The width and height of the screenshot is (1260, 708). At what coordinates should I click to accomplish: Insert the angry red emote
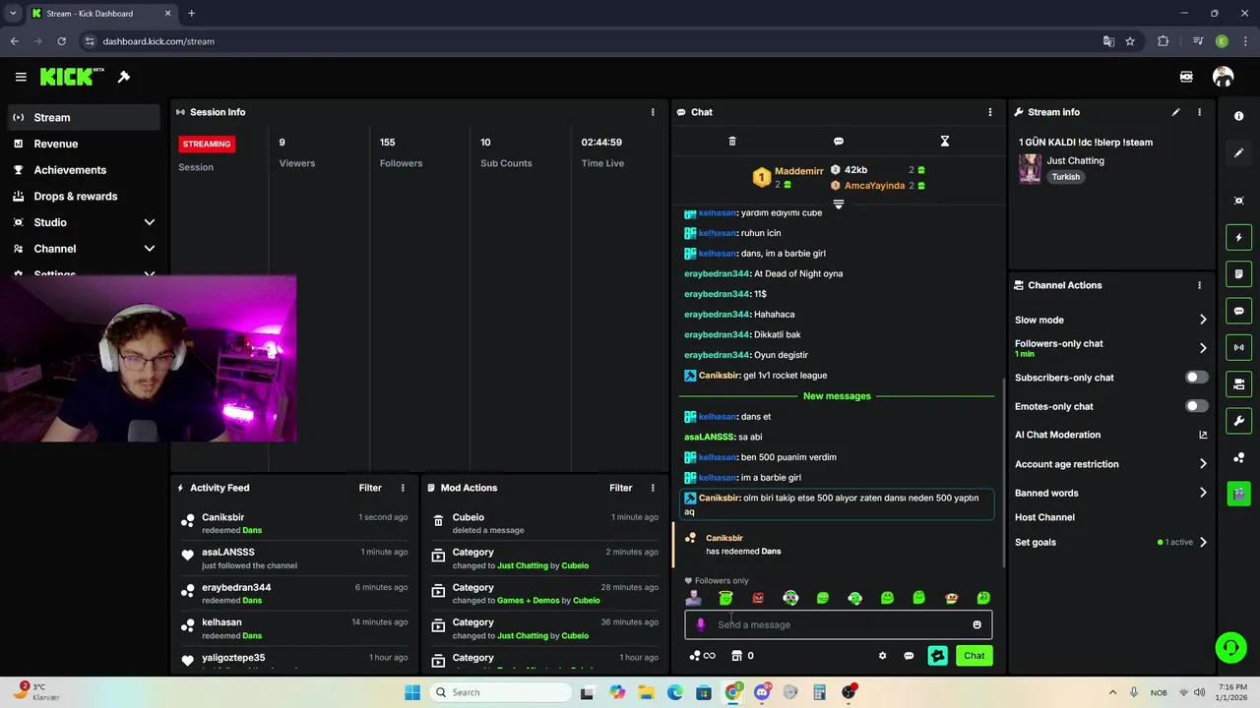758,598
